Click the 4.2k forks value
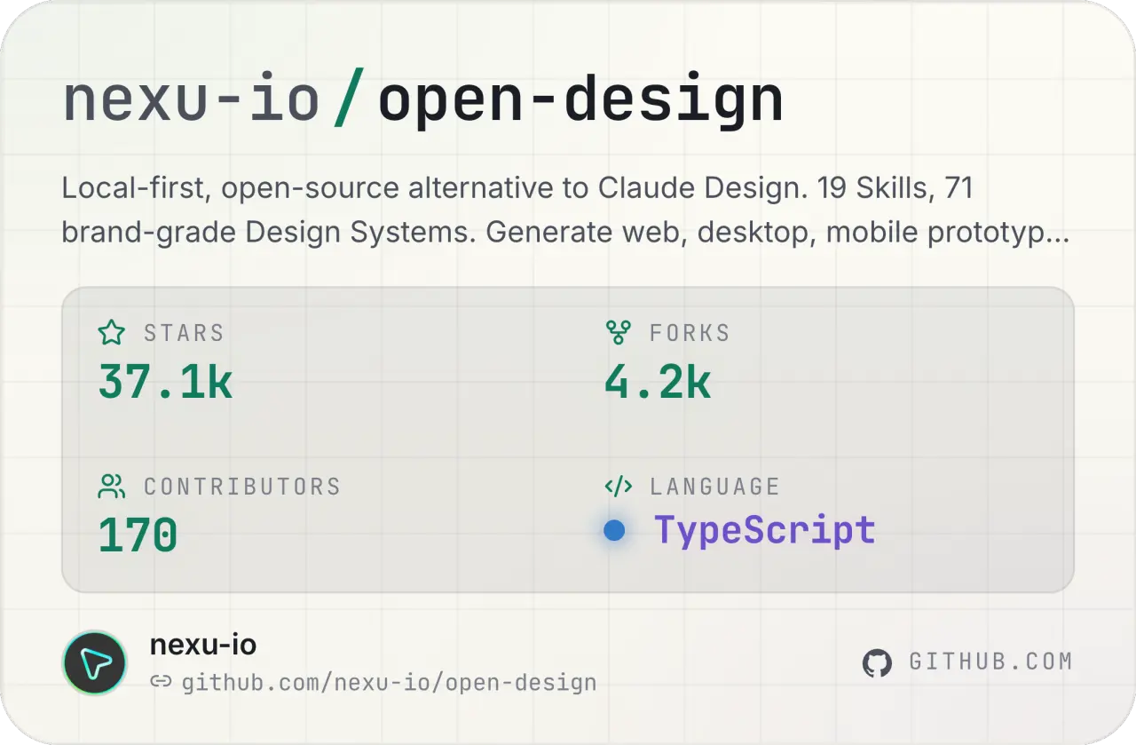Viewport: 1136px width, 745px height. [659, 381]
